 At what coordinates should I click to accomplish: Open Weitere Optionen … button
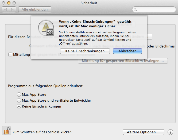[144, 132]
